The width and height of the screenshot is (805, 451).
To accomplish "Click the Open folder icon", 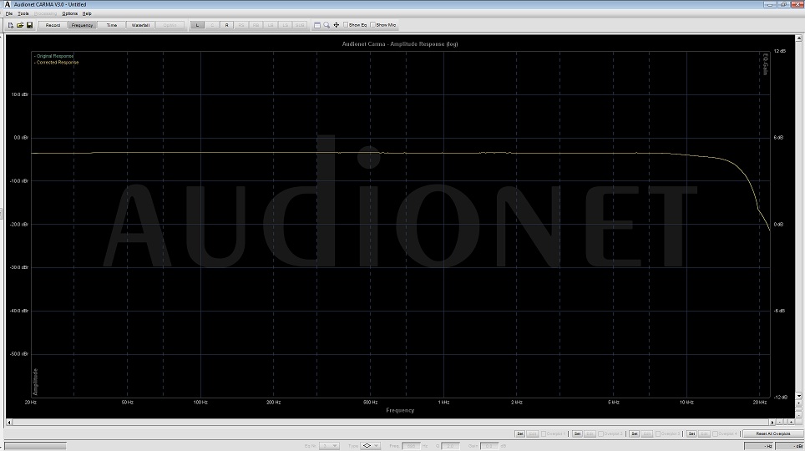I will tap(19, 25).
